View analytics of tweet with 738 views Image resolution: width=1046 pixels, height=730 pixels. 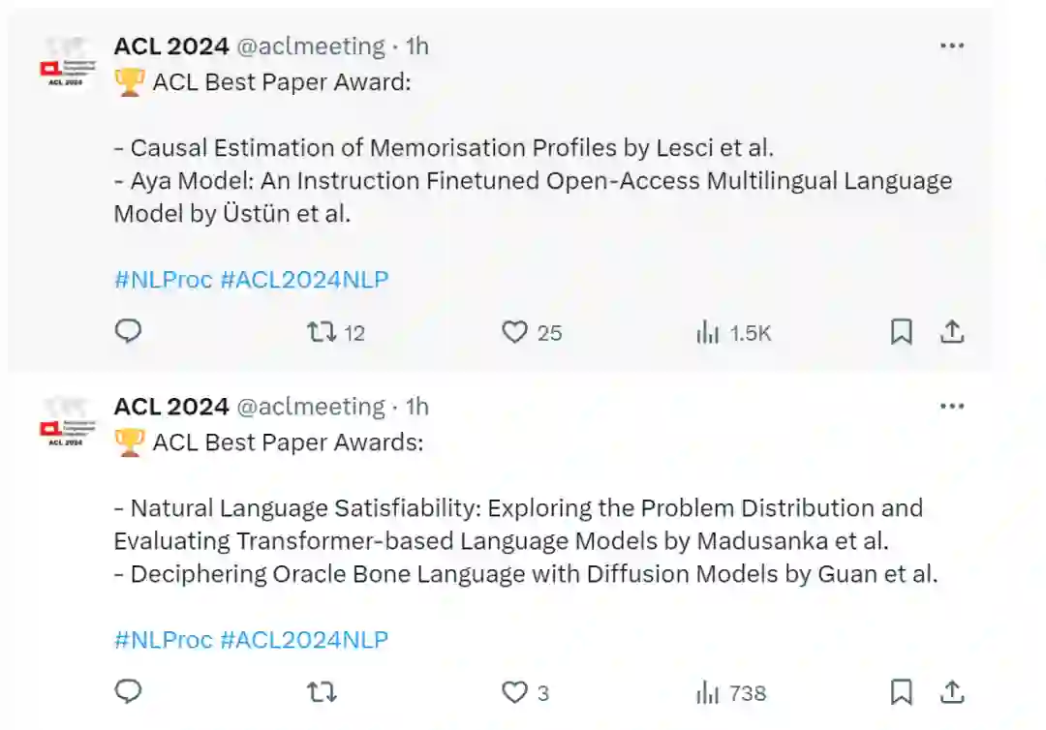(x=709, y=692)
